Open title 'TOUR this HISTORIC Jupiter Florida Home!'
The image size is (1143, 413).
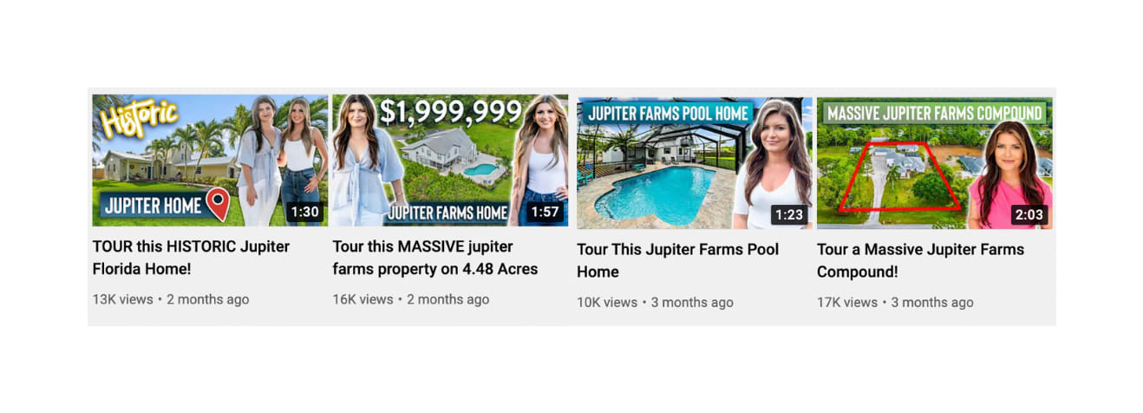pyautogui.click(x=191, y=258)
